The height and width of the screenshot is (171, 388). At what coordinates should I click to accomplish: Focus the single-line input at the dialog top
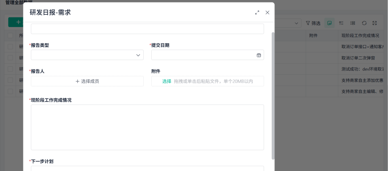(147, 29)
